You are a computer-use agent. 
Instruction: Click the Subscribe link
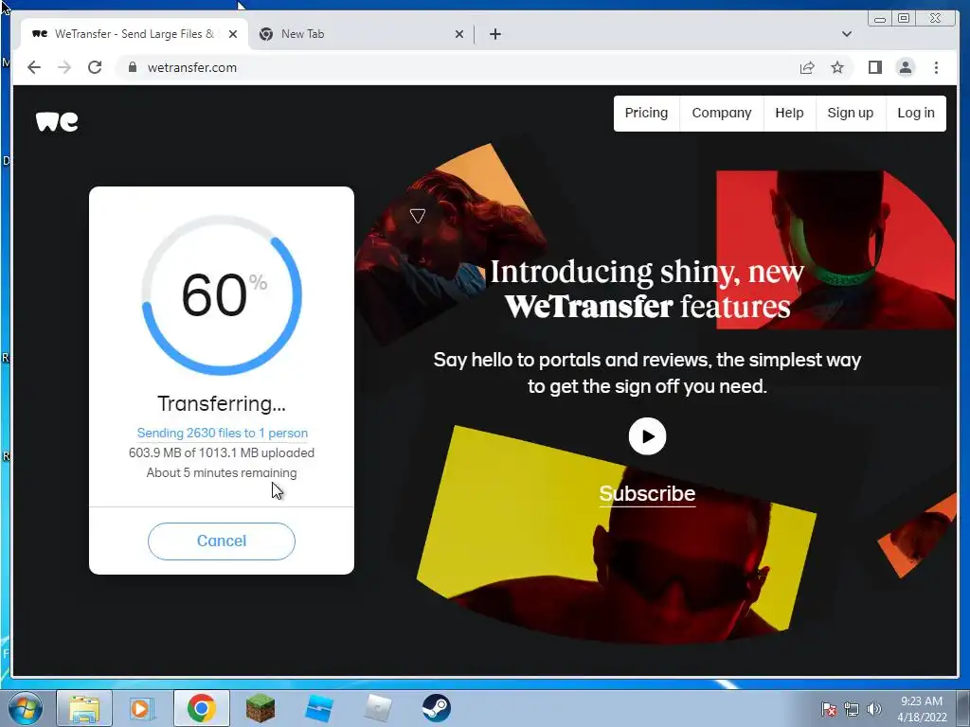coord(647,493)
